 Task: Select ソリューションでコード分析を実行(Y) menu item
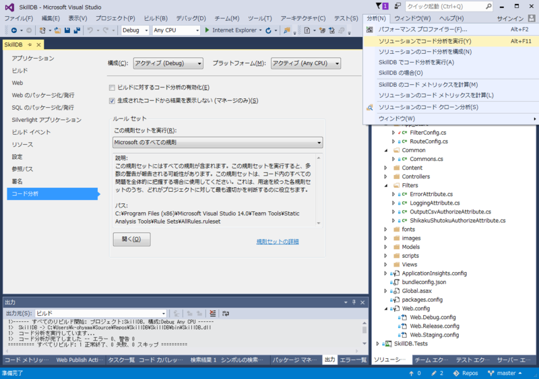click(451, 41)
